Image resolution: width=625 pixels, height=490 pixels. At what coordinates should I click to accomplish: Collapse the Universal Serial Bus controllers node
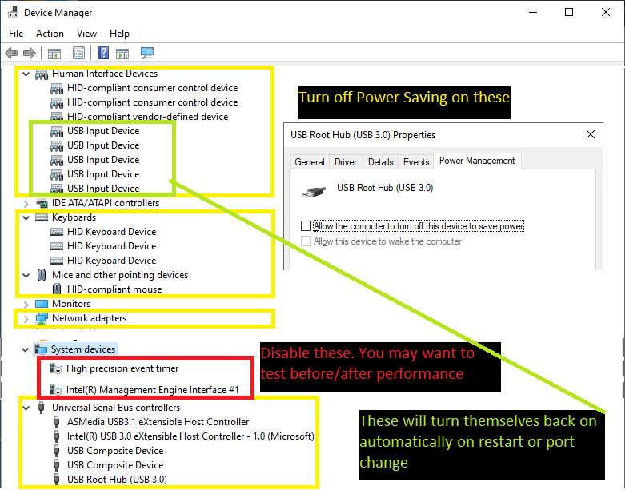tap(26, 408)
